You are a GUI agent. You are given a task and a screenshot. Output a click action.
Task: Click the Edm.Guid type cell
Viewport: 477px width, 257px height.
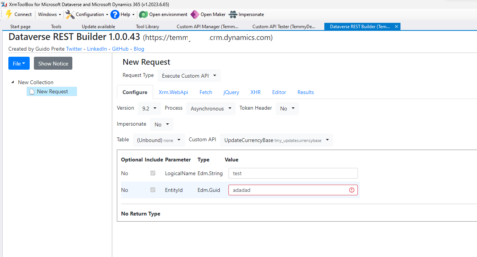(209, 190)
